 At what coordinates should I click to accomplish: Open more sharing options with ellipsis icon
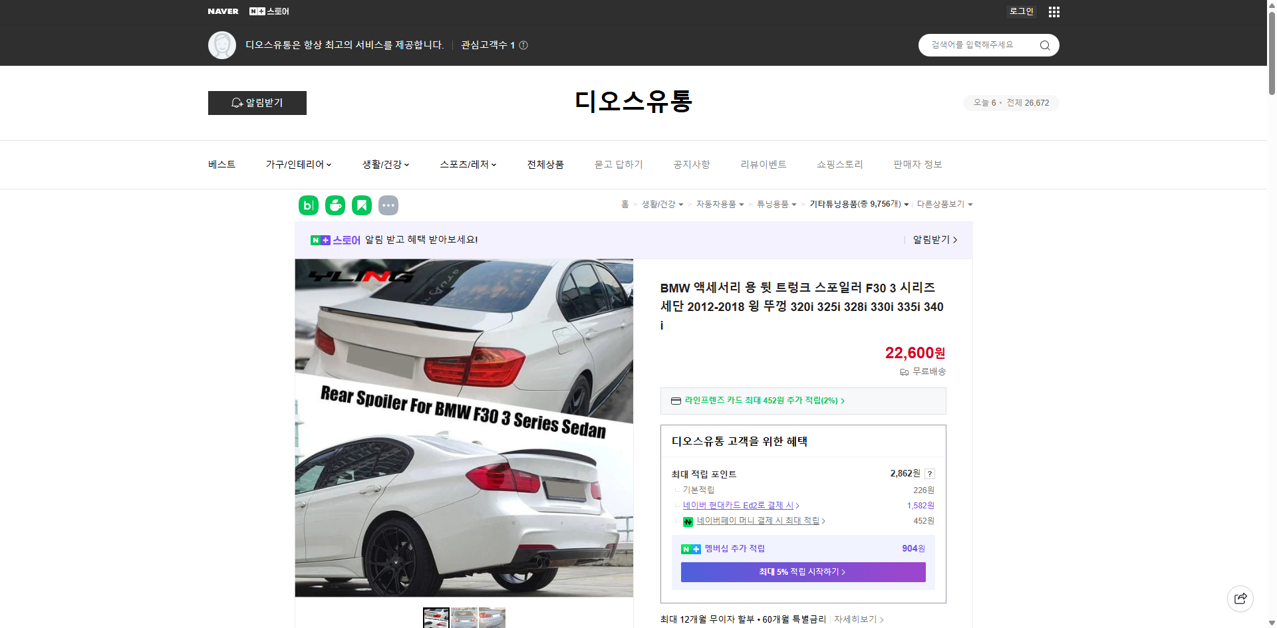[388, 205]
